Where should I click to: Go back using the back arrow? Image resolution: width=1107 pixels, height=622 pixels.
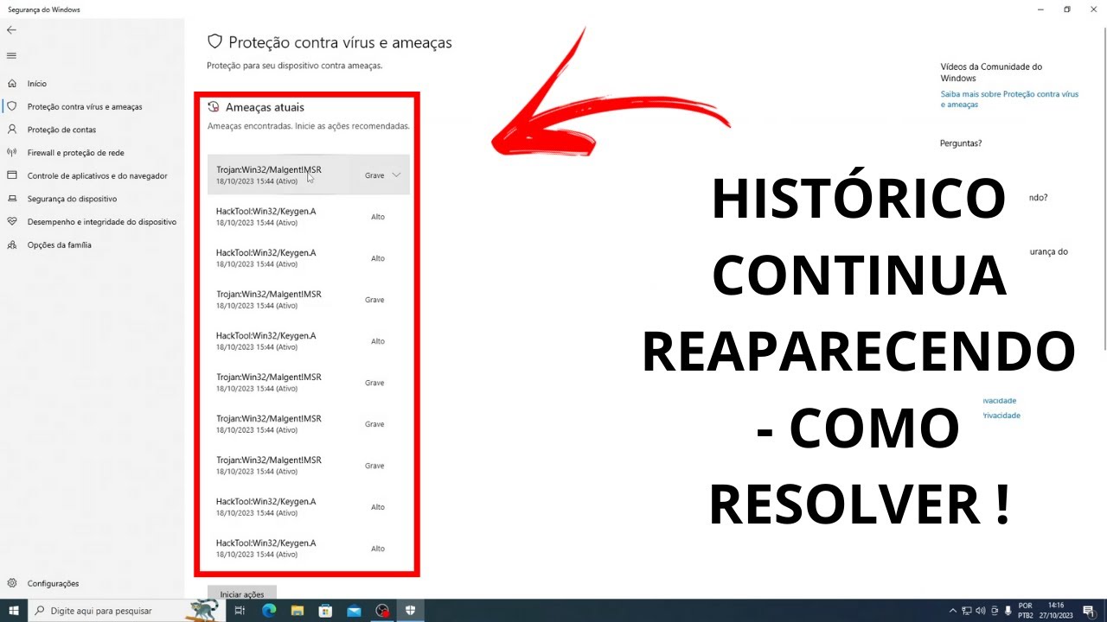pyautogui.click(x=11, y=29)
